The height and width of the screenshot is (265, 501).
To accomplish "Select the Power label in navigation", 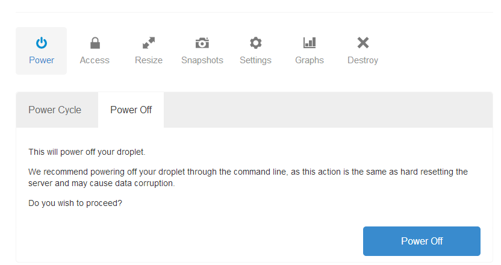I will (42, 60).
